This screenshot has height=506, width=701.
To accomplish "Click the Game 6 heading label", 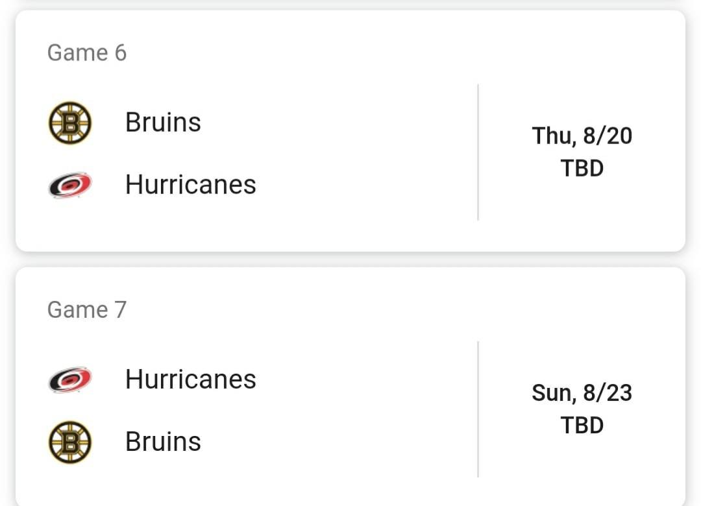I will point(87,53).
